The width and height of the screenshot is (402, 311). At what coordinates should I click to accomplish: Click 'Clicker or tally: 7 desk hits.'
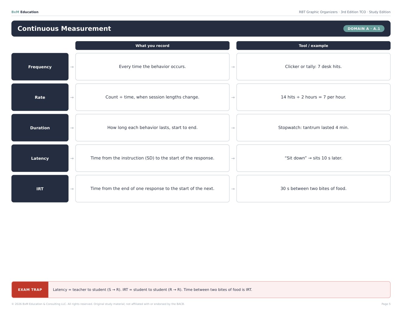click(313, 67)
